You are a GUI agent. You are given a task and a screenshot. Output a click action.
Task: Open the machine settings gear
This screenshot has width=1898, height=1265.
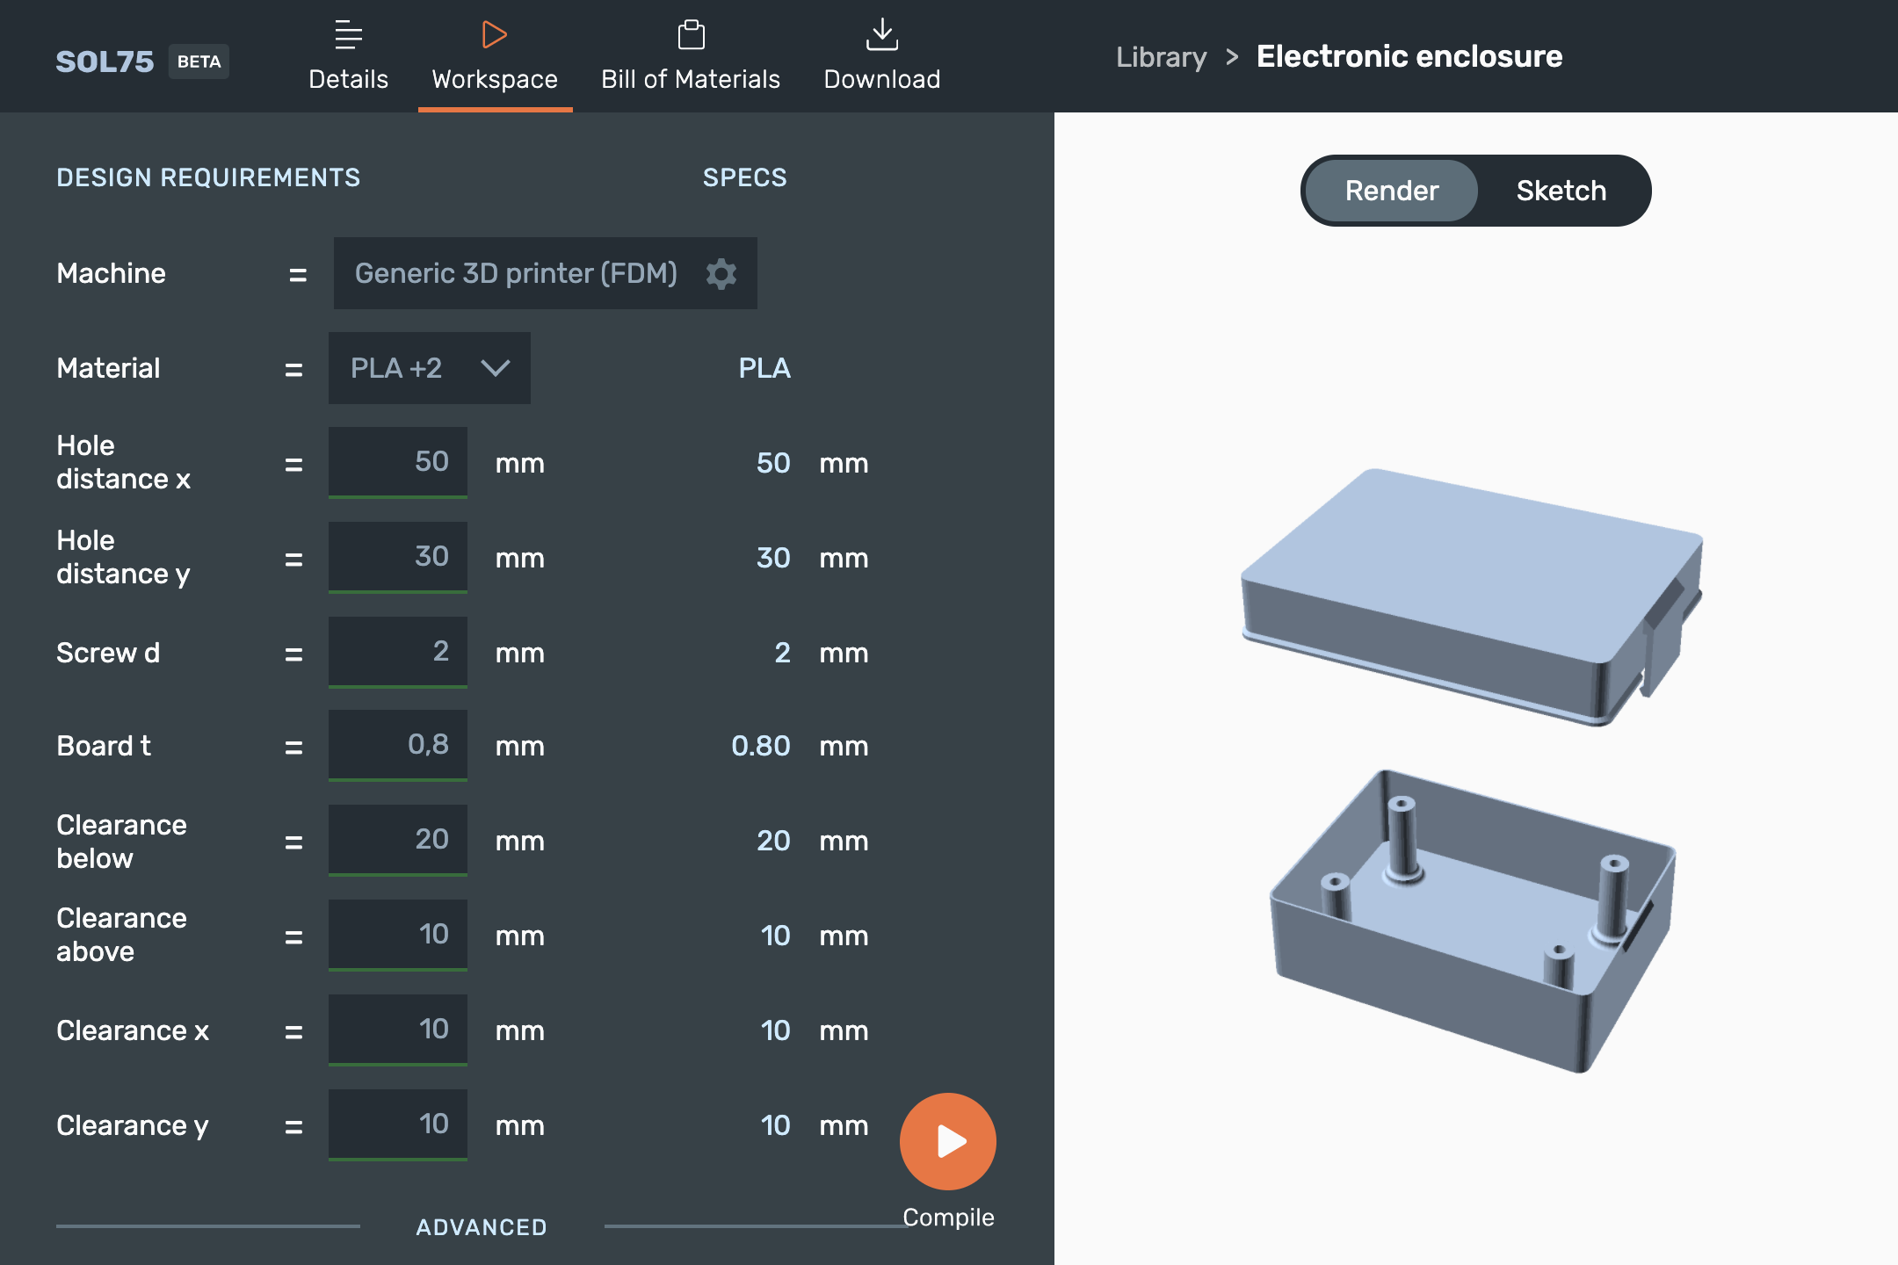click(721, 273)
